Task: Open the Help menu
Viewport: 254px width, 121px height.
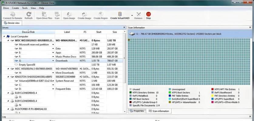Action: [42, 8]
